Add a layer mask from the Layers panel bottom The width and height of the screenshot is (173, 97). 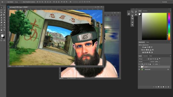[158, 87]
